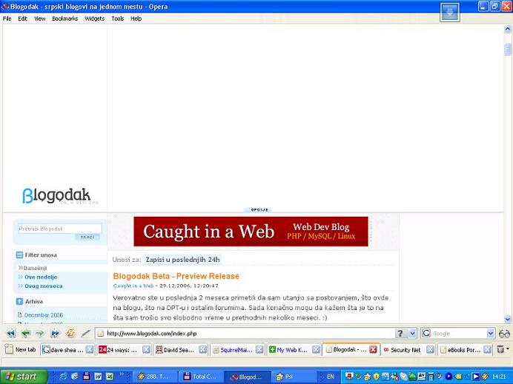Click the OPCIJE options tab
Image resolution: width=513 pixels, height=384 pixels.
tap(259, 209)
